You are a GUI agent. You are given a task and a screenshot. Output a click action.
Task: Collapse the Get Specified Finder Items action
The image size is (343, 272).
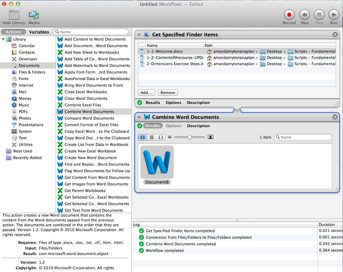[x=139, y=35]
